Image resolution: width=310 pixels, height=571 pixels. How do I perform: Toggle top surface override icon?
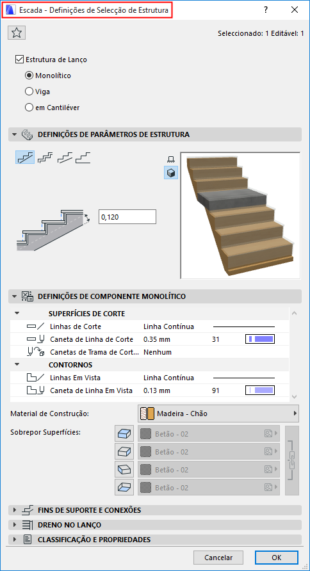pos(125,434)
